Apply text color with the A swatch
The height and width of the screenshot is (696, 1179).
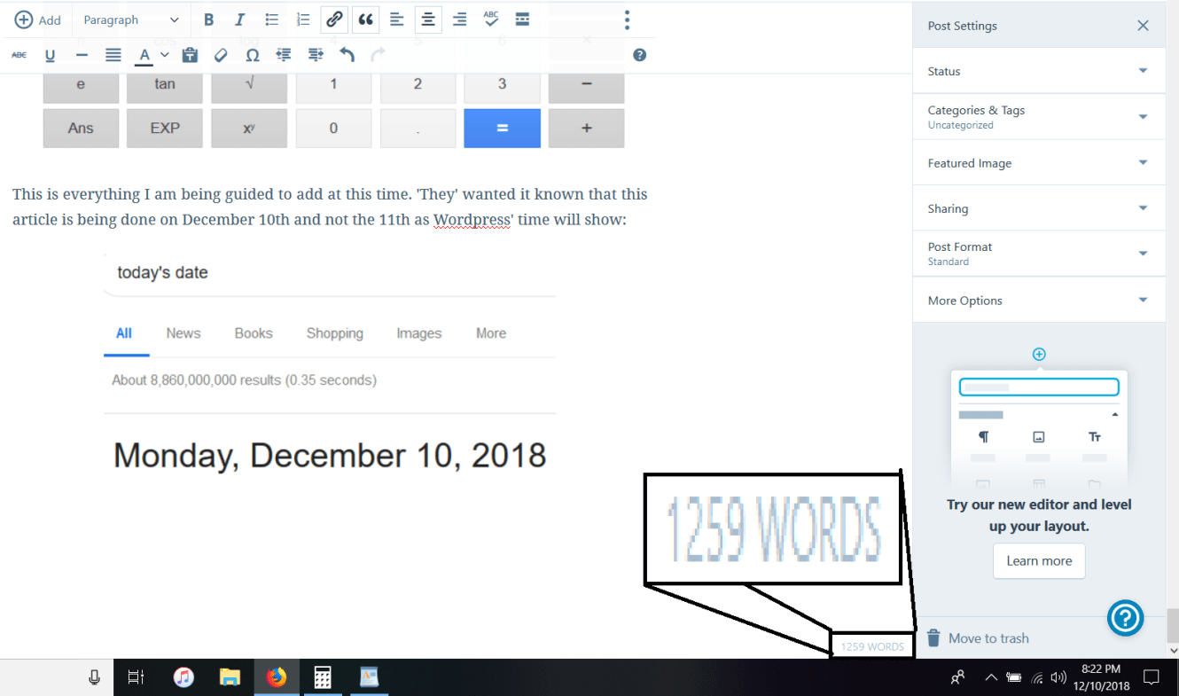coord(144,54)
